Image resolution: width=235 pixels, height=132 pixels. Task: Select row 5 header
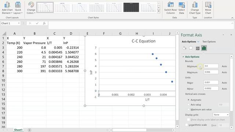tap(3, 57)
